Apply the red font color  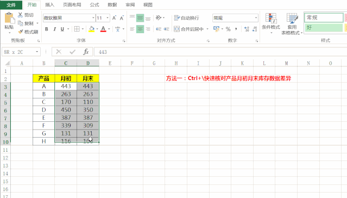tap(103, 29)
